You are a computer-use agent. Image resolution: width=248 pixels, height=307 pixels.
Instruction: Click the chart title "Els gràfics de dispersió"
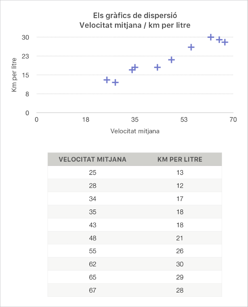pyautogui.click(x=135, y=16)
